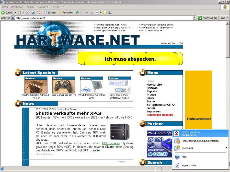Click the Menu M badge icon
The height and width of the screenshot is (172, 230).
(x=143, y=73)
